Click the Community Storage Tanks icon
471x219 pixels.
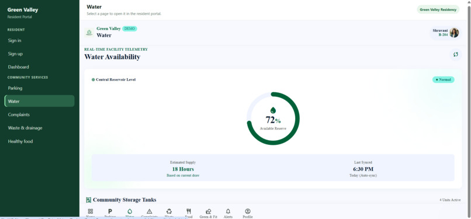(89, 200)
